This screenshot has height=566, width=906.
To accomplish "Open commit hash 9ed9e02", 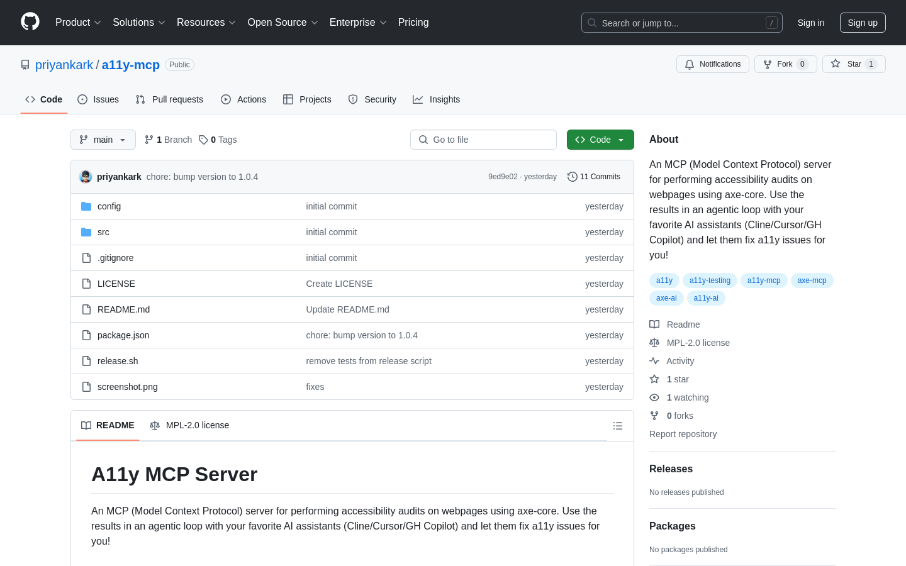I will 503,177.
